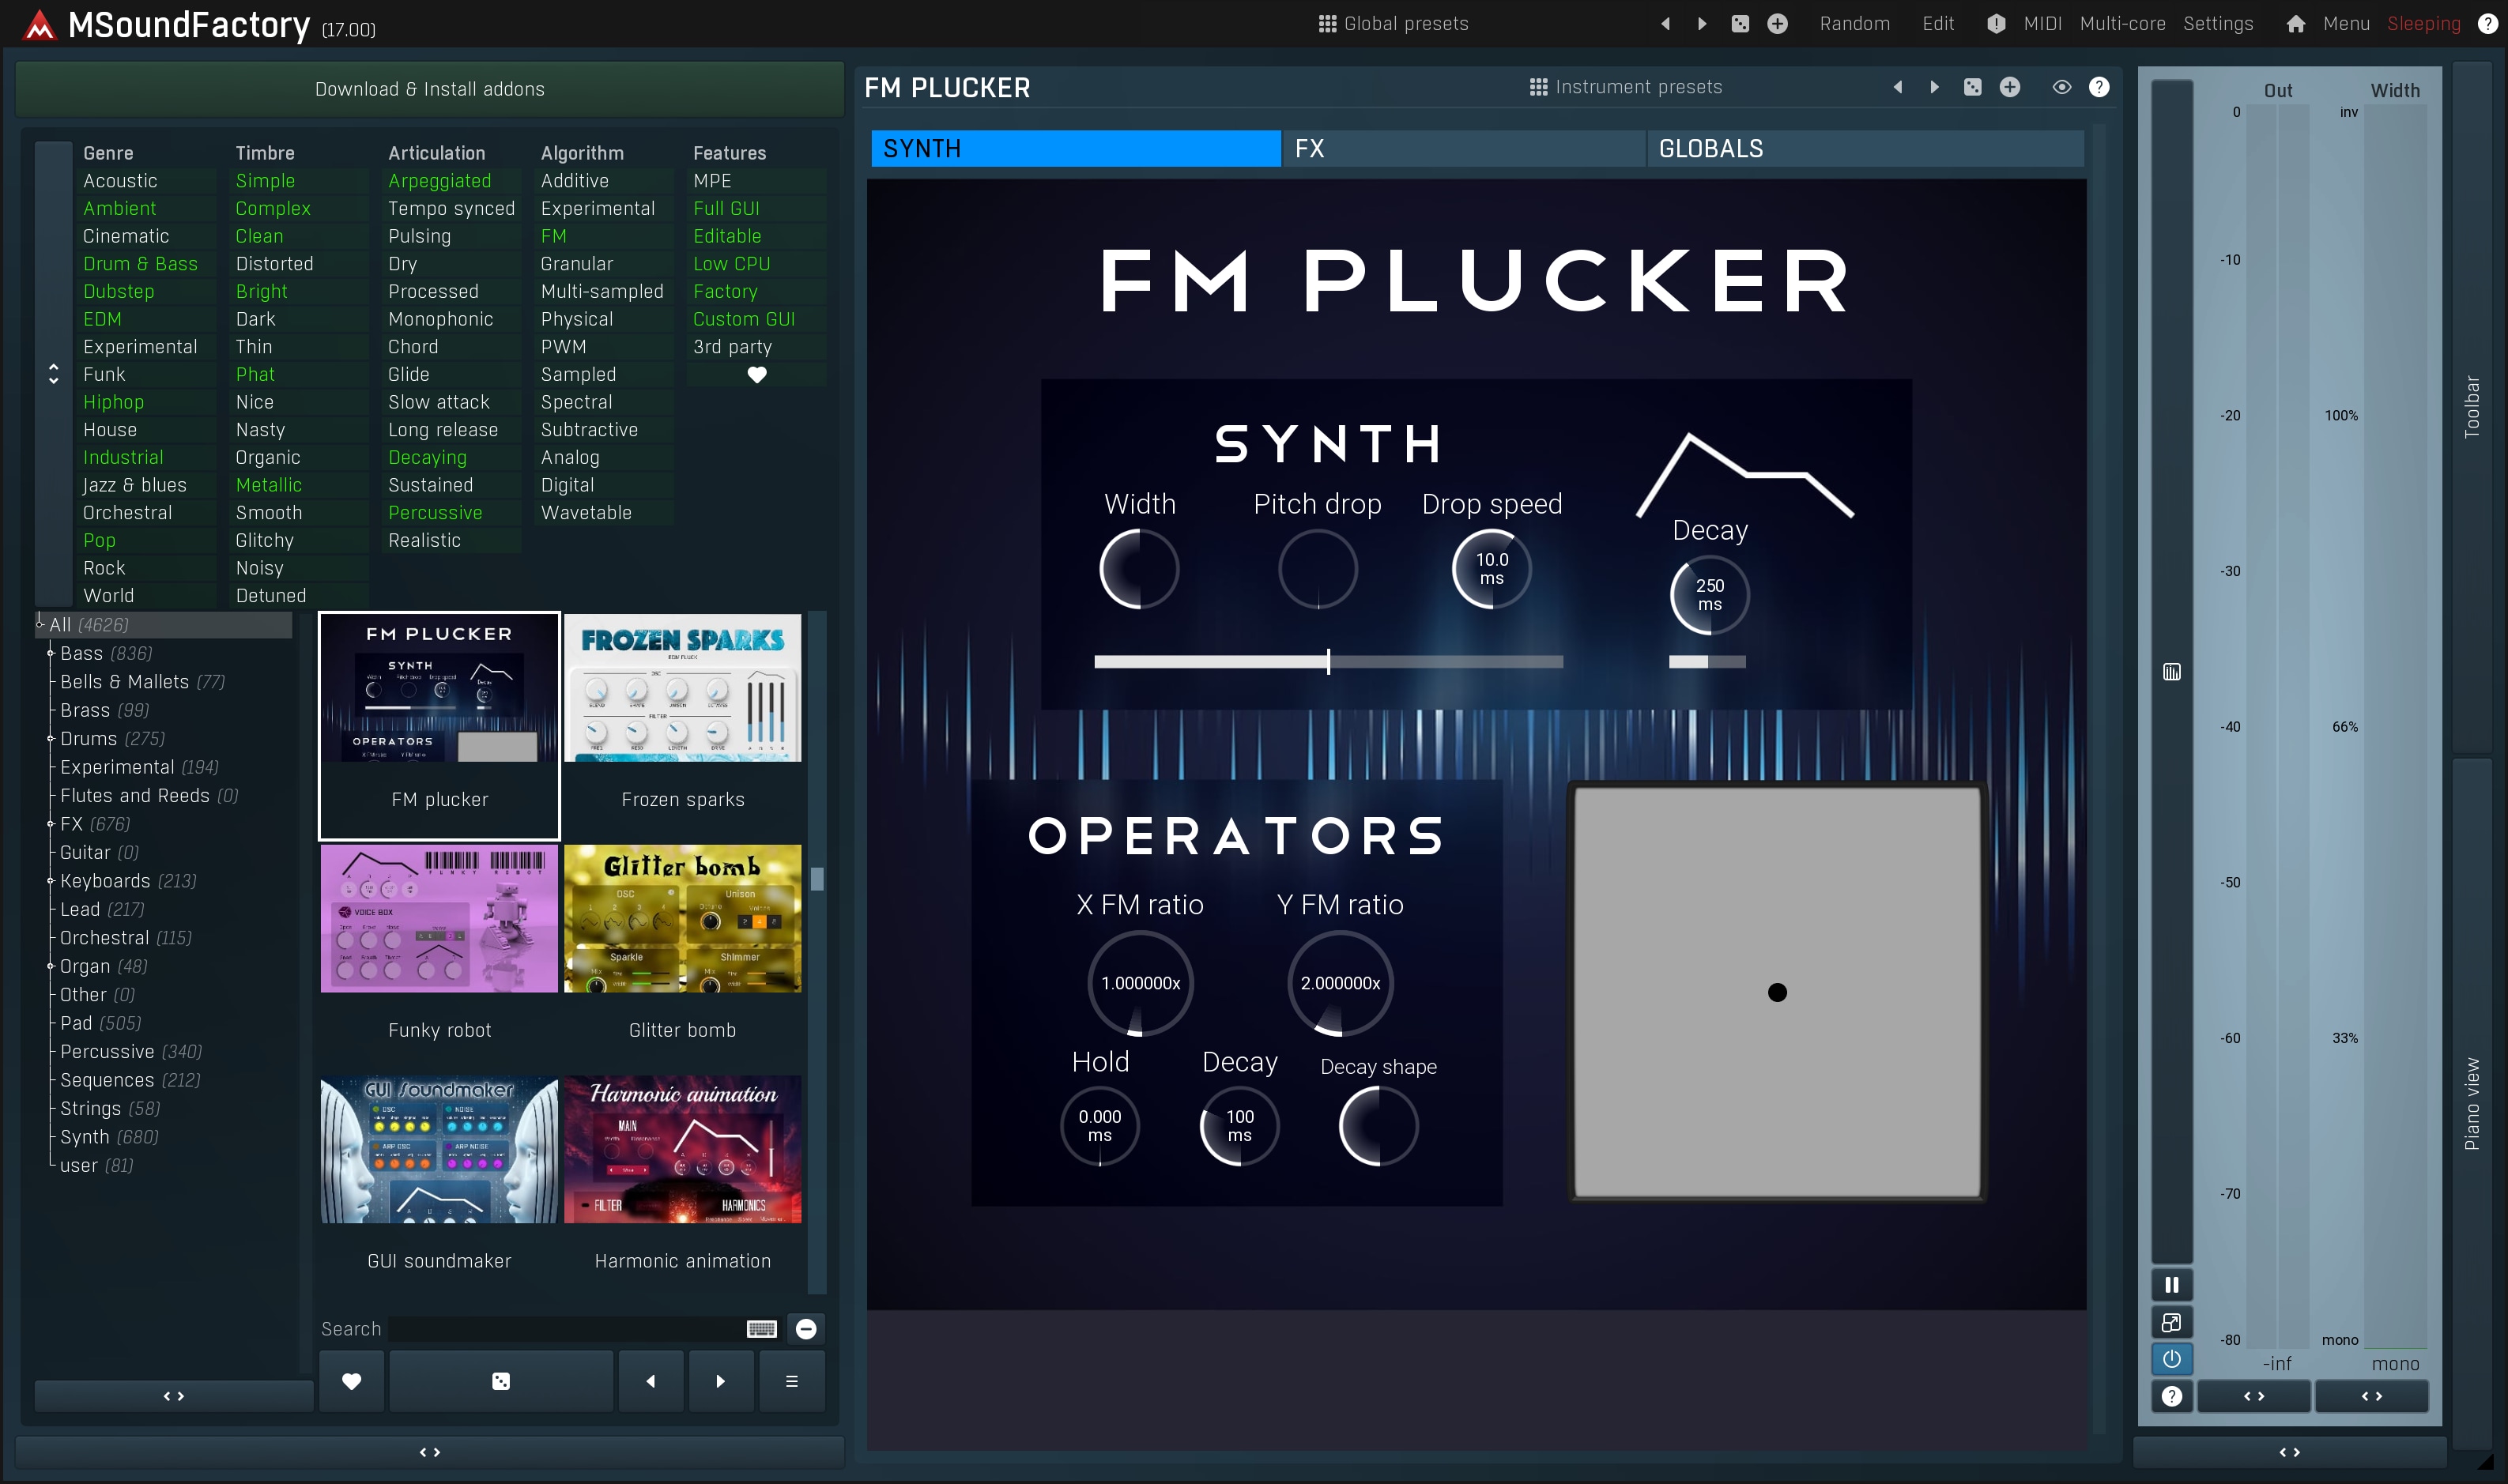This screenshot has width=2508, height=1484.
Task: Enable the Metallic timbre filter
Action: [x=268, y=485]
